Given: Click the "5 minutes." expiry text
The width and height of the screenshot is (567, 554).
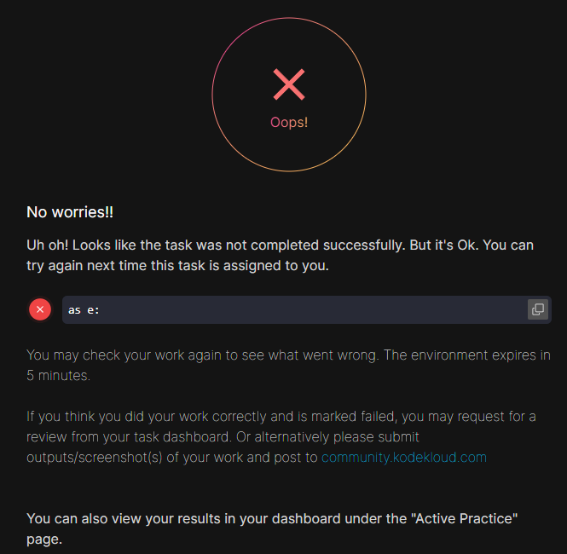Looking at the screenshot, I should (x=61, y=375).
